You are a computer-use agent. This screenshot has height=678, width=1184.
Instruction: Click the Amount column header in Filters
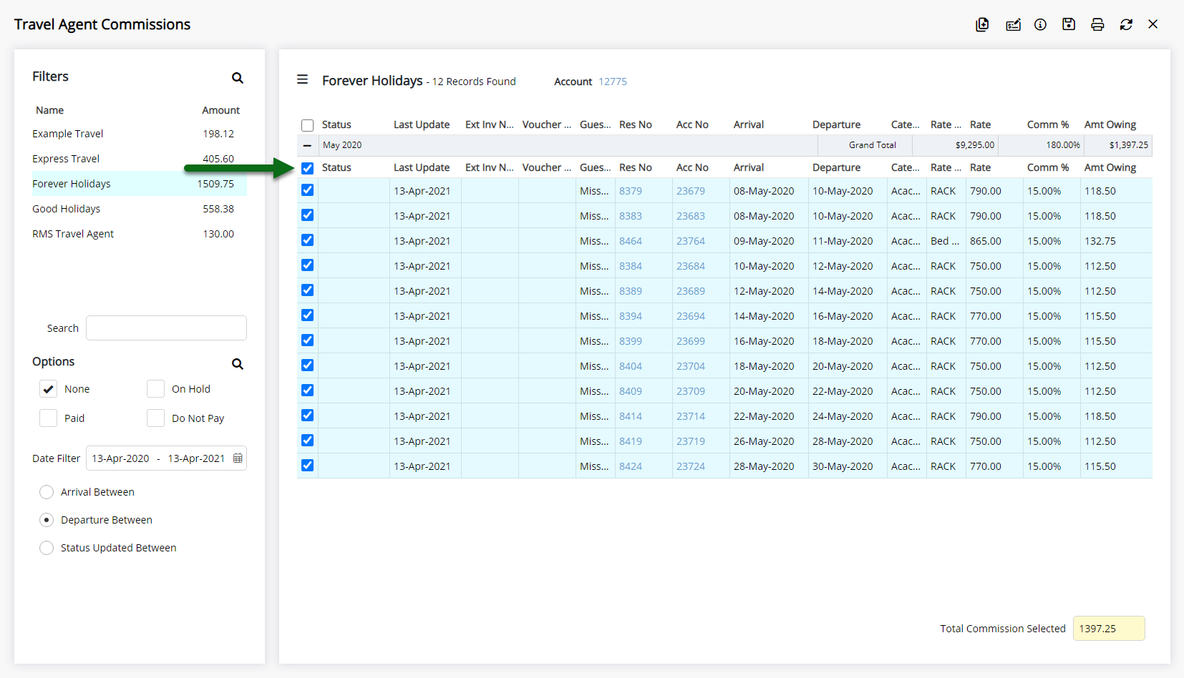tap(220, 110)
